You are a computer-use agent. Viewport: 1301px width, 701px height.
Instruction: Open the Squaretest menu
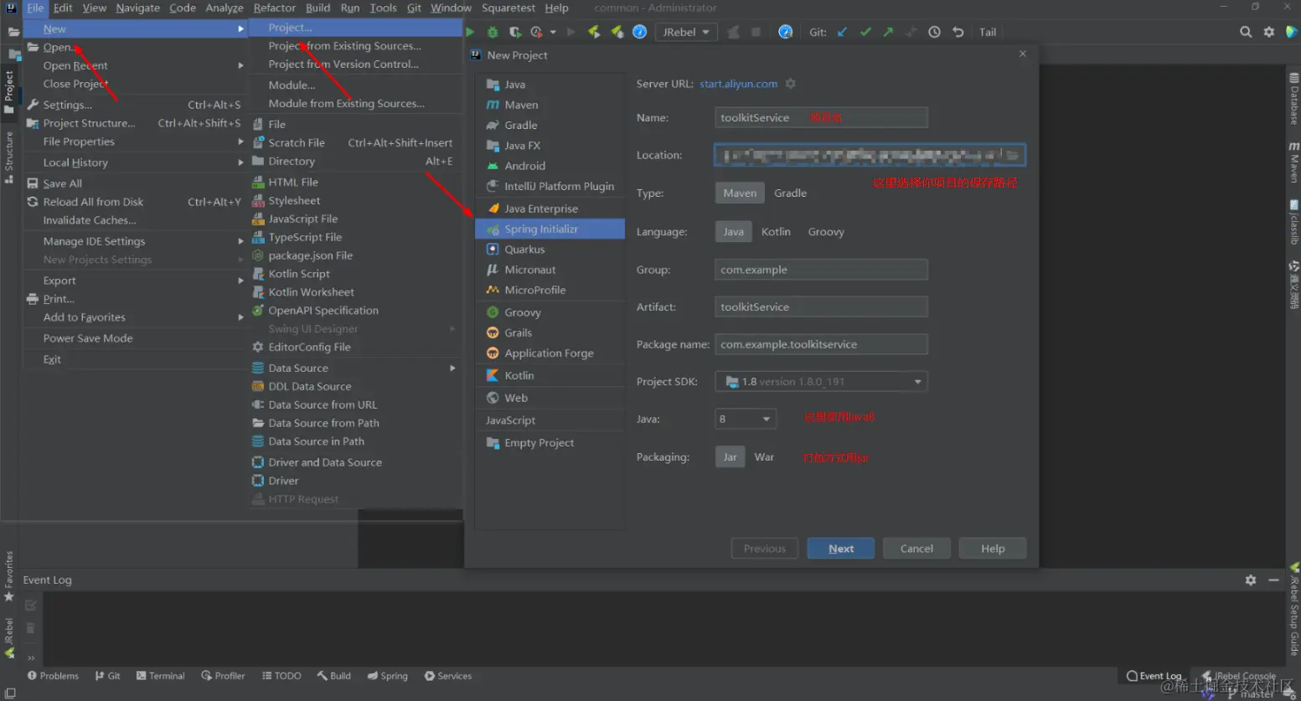pos(509,8)
